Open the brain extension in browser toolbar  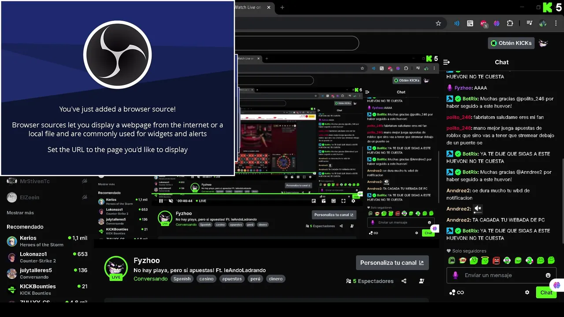(x=497, y=23)
